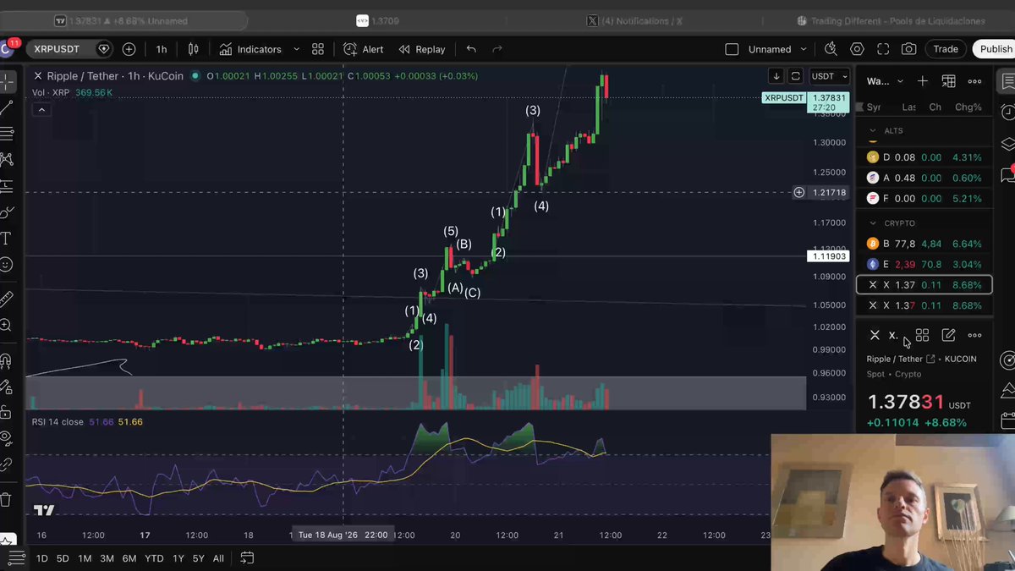
Task: Open quick search lightning icon
Action: point(831,49)
